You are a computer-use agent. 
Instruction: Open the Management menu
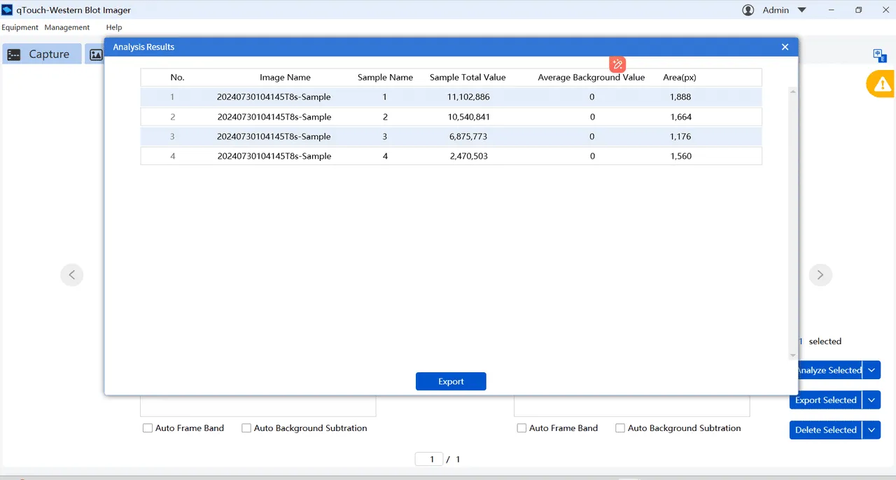click(x=67, y=27)
